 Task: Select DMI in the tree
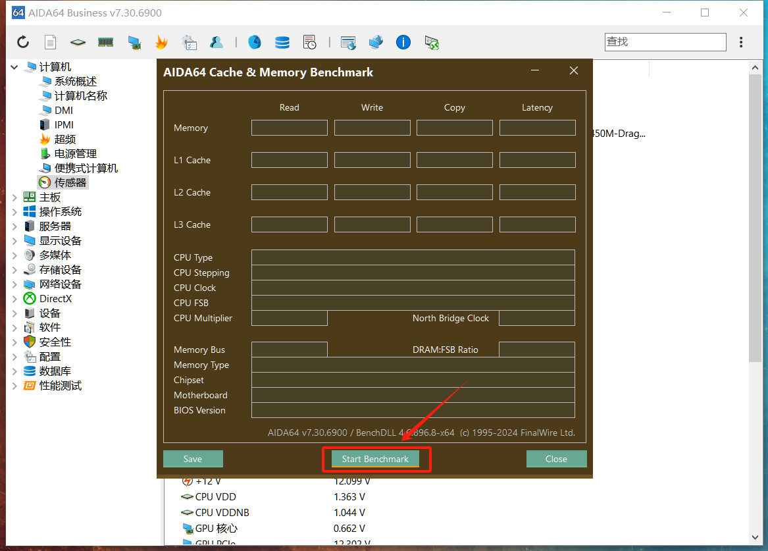pos(64,110)
